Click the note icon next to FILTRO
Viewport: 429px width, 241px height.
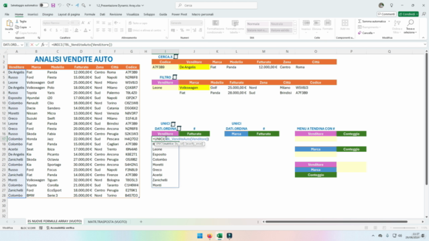174,77
